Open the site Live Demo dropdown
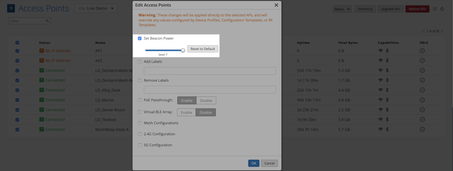453x171 pixels. [x=96, y=9]
